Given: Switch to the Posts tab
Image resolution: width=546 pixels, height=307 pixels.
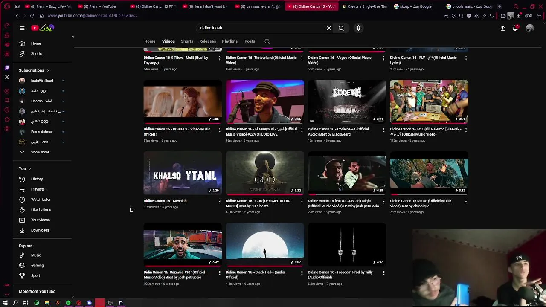Looking at the screenshot, I should coord(250,41).
